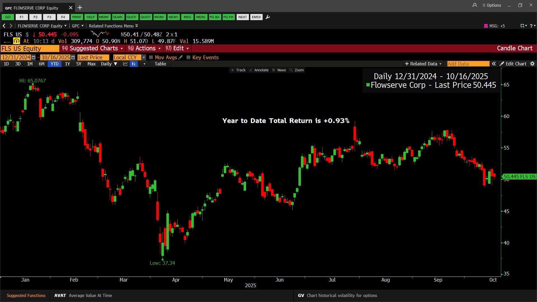Click the wrench settings icon
Screen dimensions: 537x302
click(x=268, y=17)
